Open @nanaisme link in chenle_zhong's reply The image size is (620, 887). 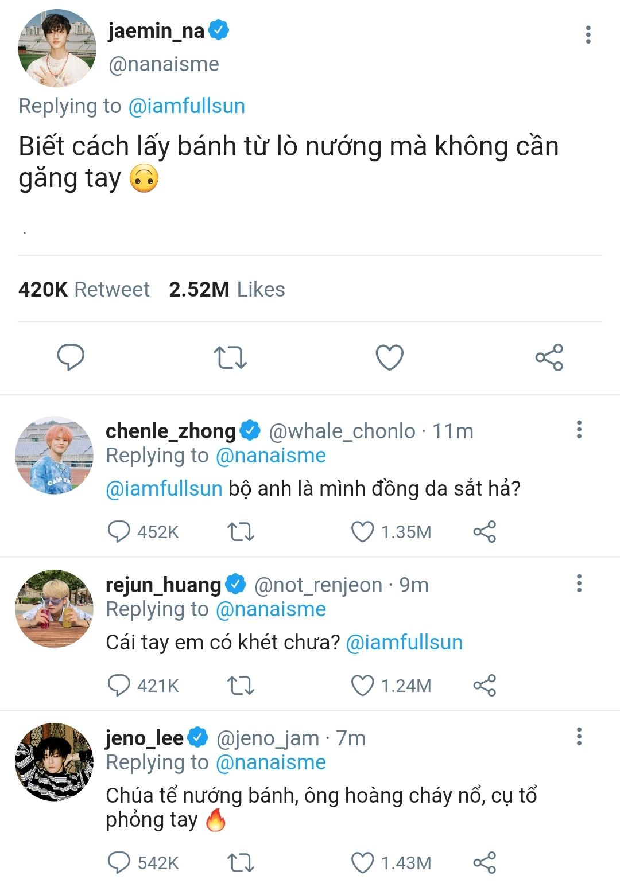pyautogui.click(x=270, y=456)
